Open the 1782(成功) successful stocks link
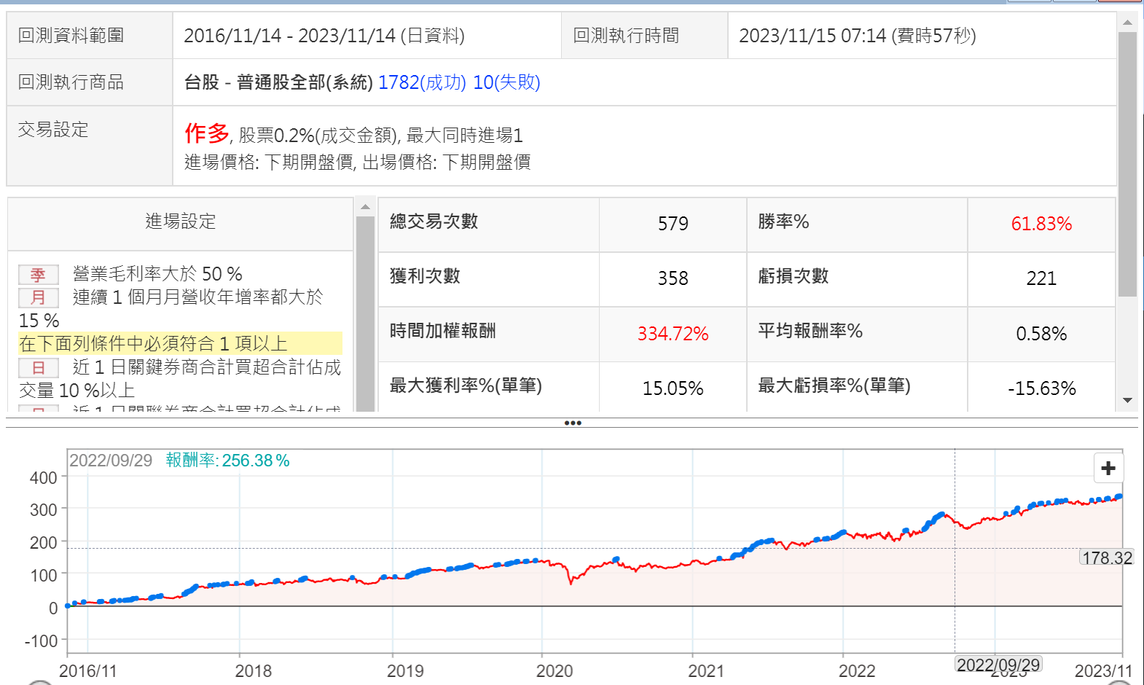1144x685 pixels. [x=422, y=82]
